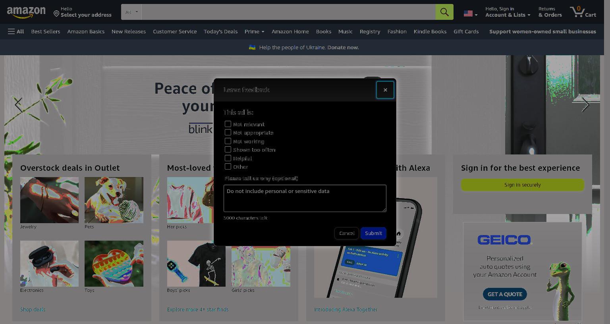Check the Other checkbox
This screenshot has width=610, height=324.
pyautogui.click(x=228, y=166)
